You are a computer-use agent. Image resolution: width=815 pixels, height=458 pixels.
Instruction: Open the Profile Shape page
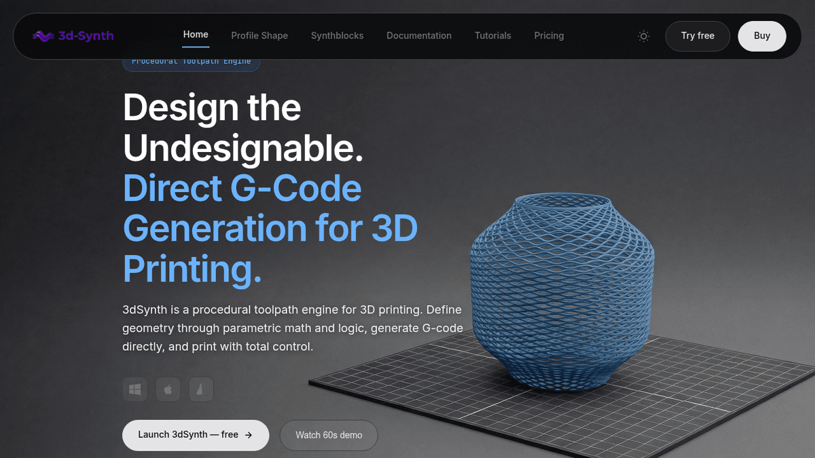[x=259, y=36]
